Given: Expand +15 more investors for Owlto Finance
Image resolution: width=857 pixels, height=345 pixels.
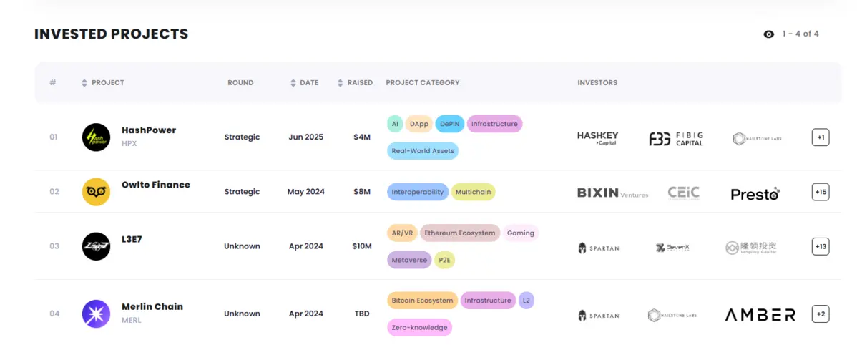Looking at the screenshot, I should [x=821, y=192].
